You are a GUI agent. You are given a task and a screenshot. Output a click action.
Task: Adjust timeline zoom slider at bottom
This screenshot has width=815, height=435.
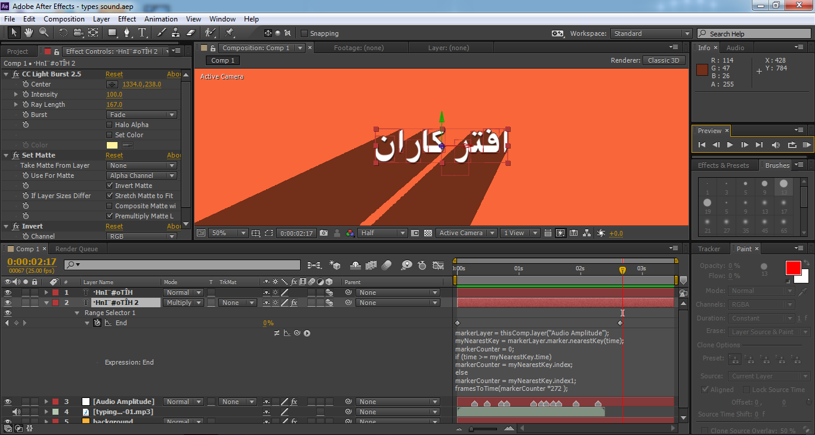coord(471,428)
